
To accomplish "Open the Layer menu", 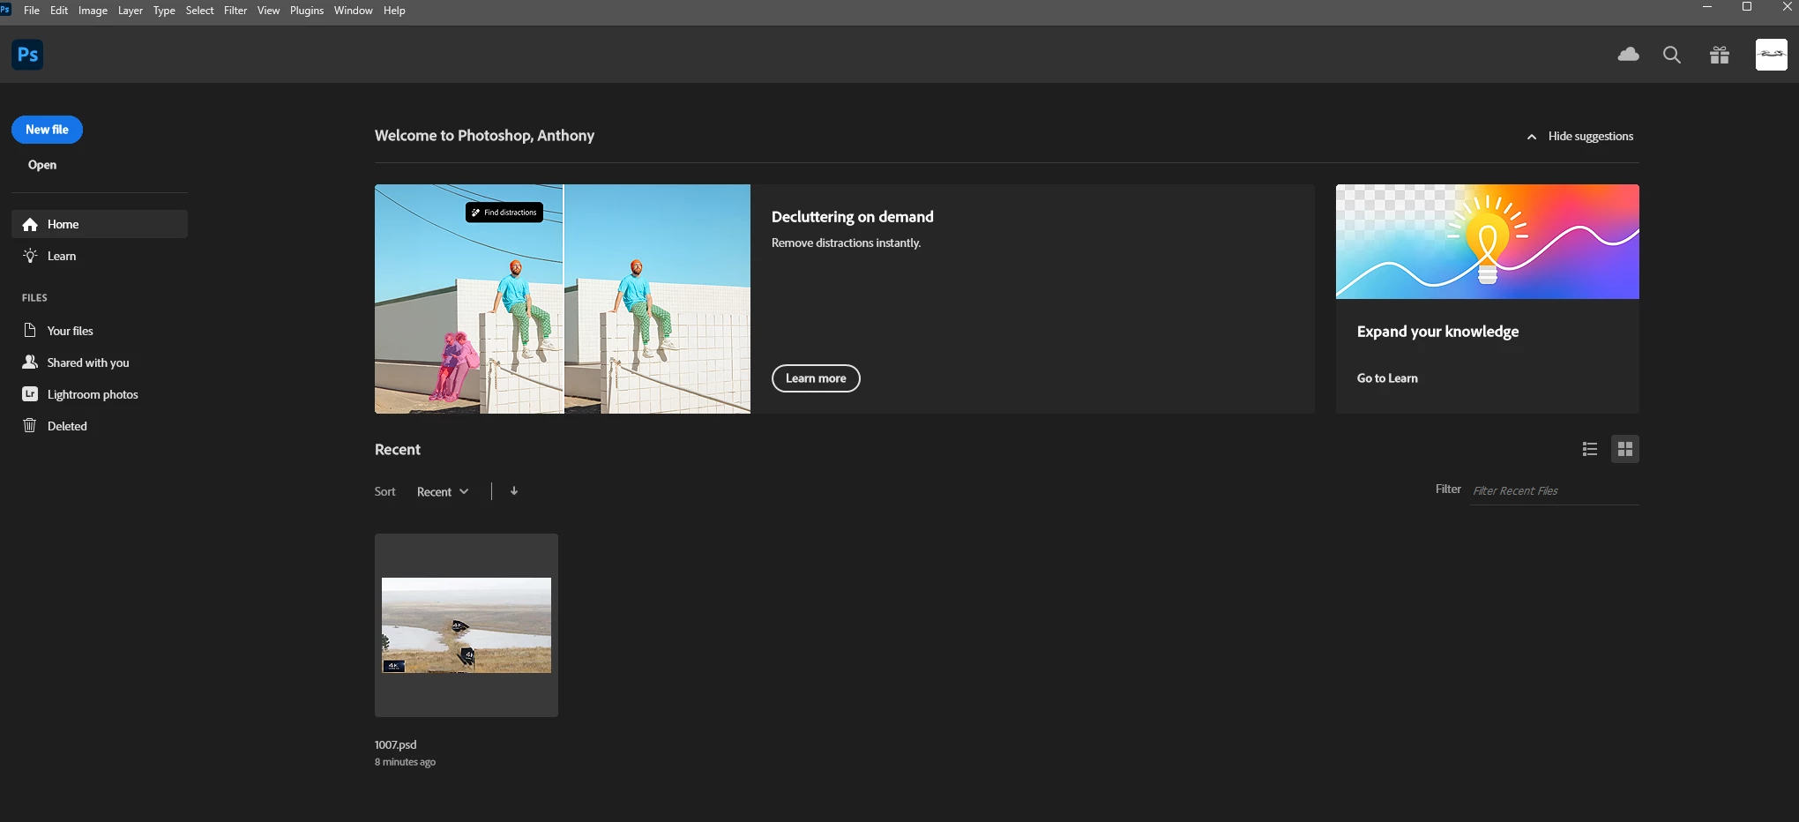I will coord(131,11).
